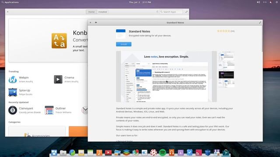Select the bottom screenshot thumbnail
Screen dimensions: 280x157
(x=226, y=83)
